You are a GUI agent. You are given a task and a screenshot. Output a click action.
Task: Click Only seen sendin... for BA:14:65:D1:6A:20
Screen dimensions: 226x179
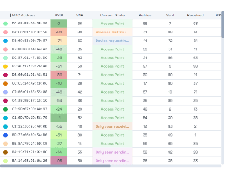113,161
